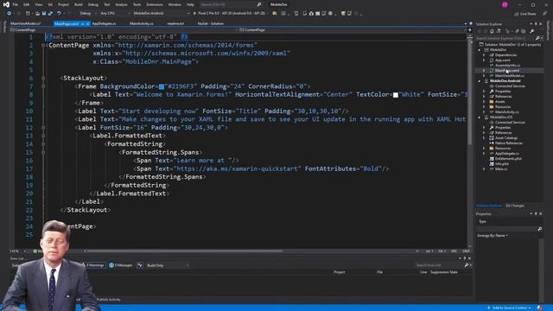553x311 pixels.
Task: Open the File menu
Action: point(16,4)
